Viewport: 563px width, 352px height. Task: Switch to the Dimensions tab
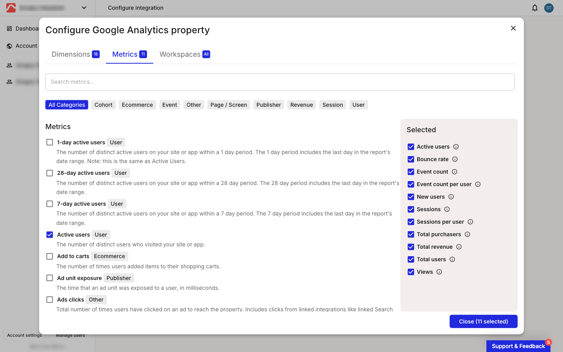point(75,54)
